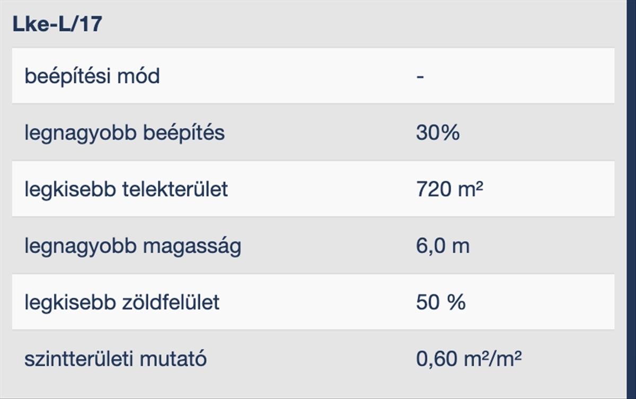636x399 pixels.
Task: Select the legkisebb zöldfelület label
Action: point(122,303)
